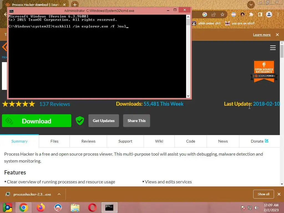Click the share page icon in Chrome toolbar
This screenshot has width=284, height=213.
214,14
